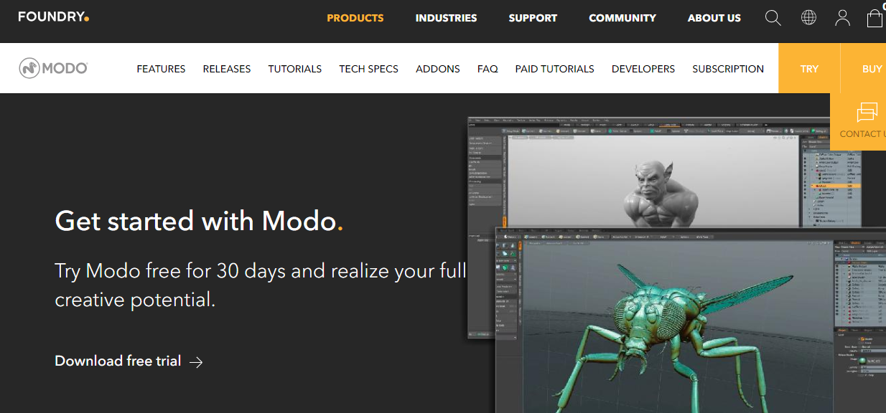Click the green fly Modo screenshot

[690, 321]
